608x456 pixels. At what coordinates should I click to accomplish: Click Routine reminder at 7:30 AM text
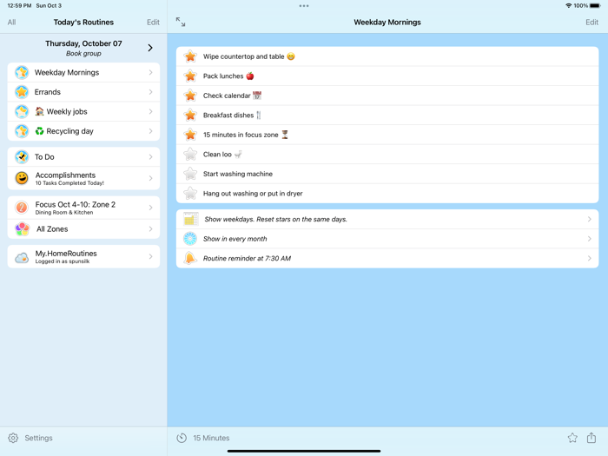(x=247, y=258)
